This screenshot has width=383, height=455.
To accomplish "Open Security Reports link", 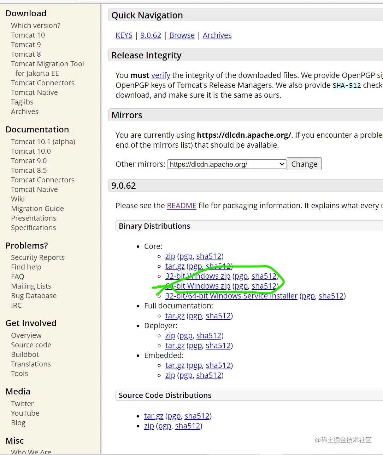I will click(x=38, y=257).
